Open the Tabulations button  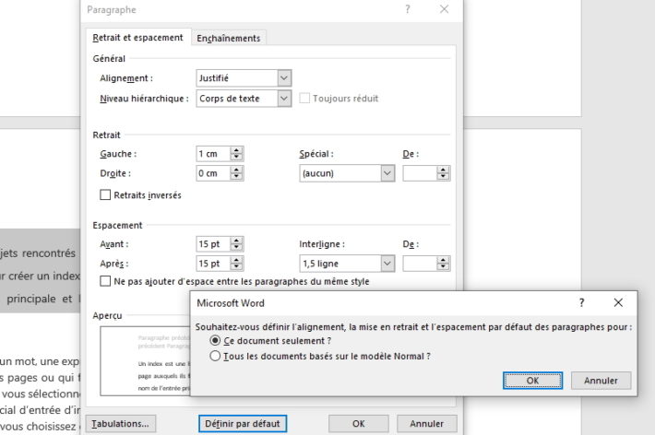(x=120, y=423)
